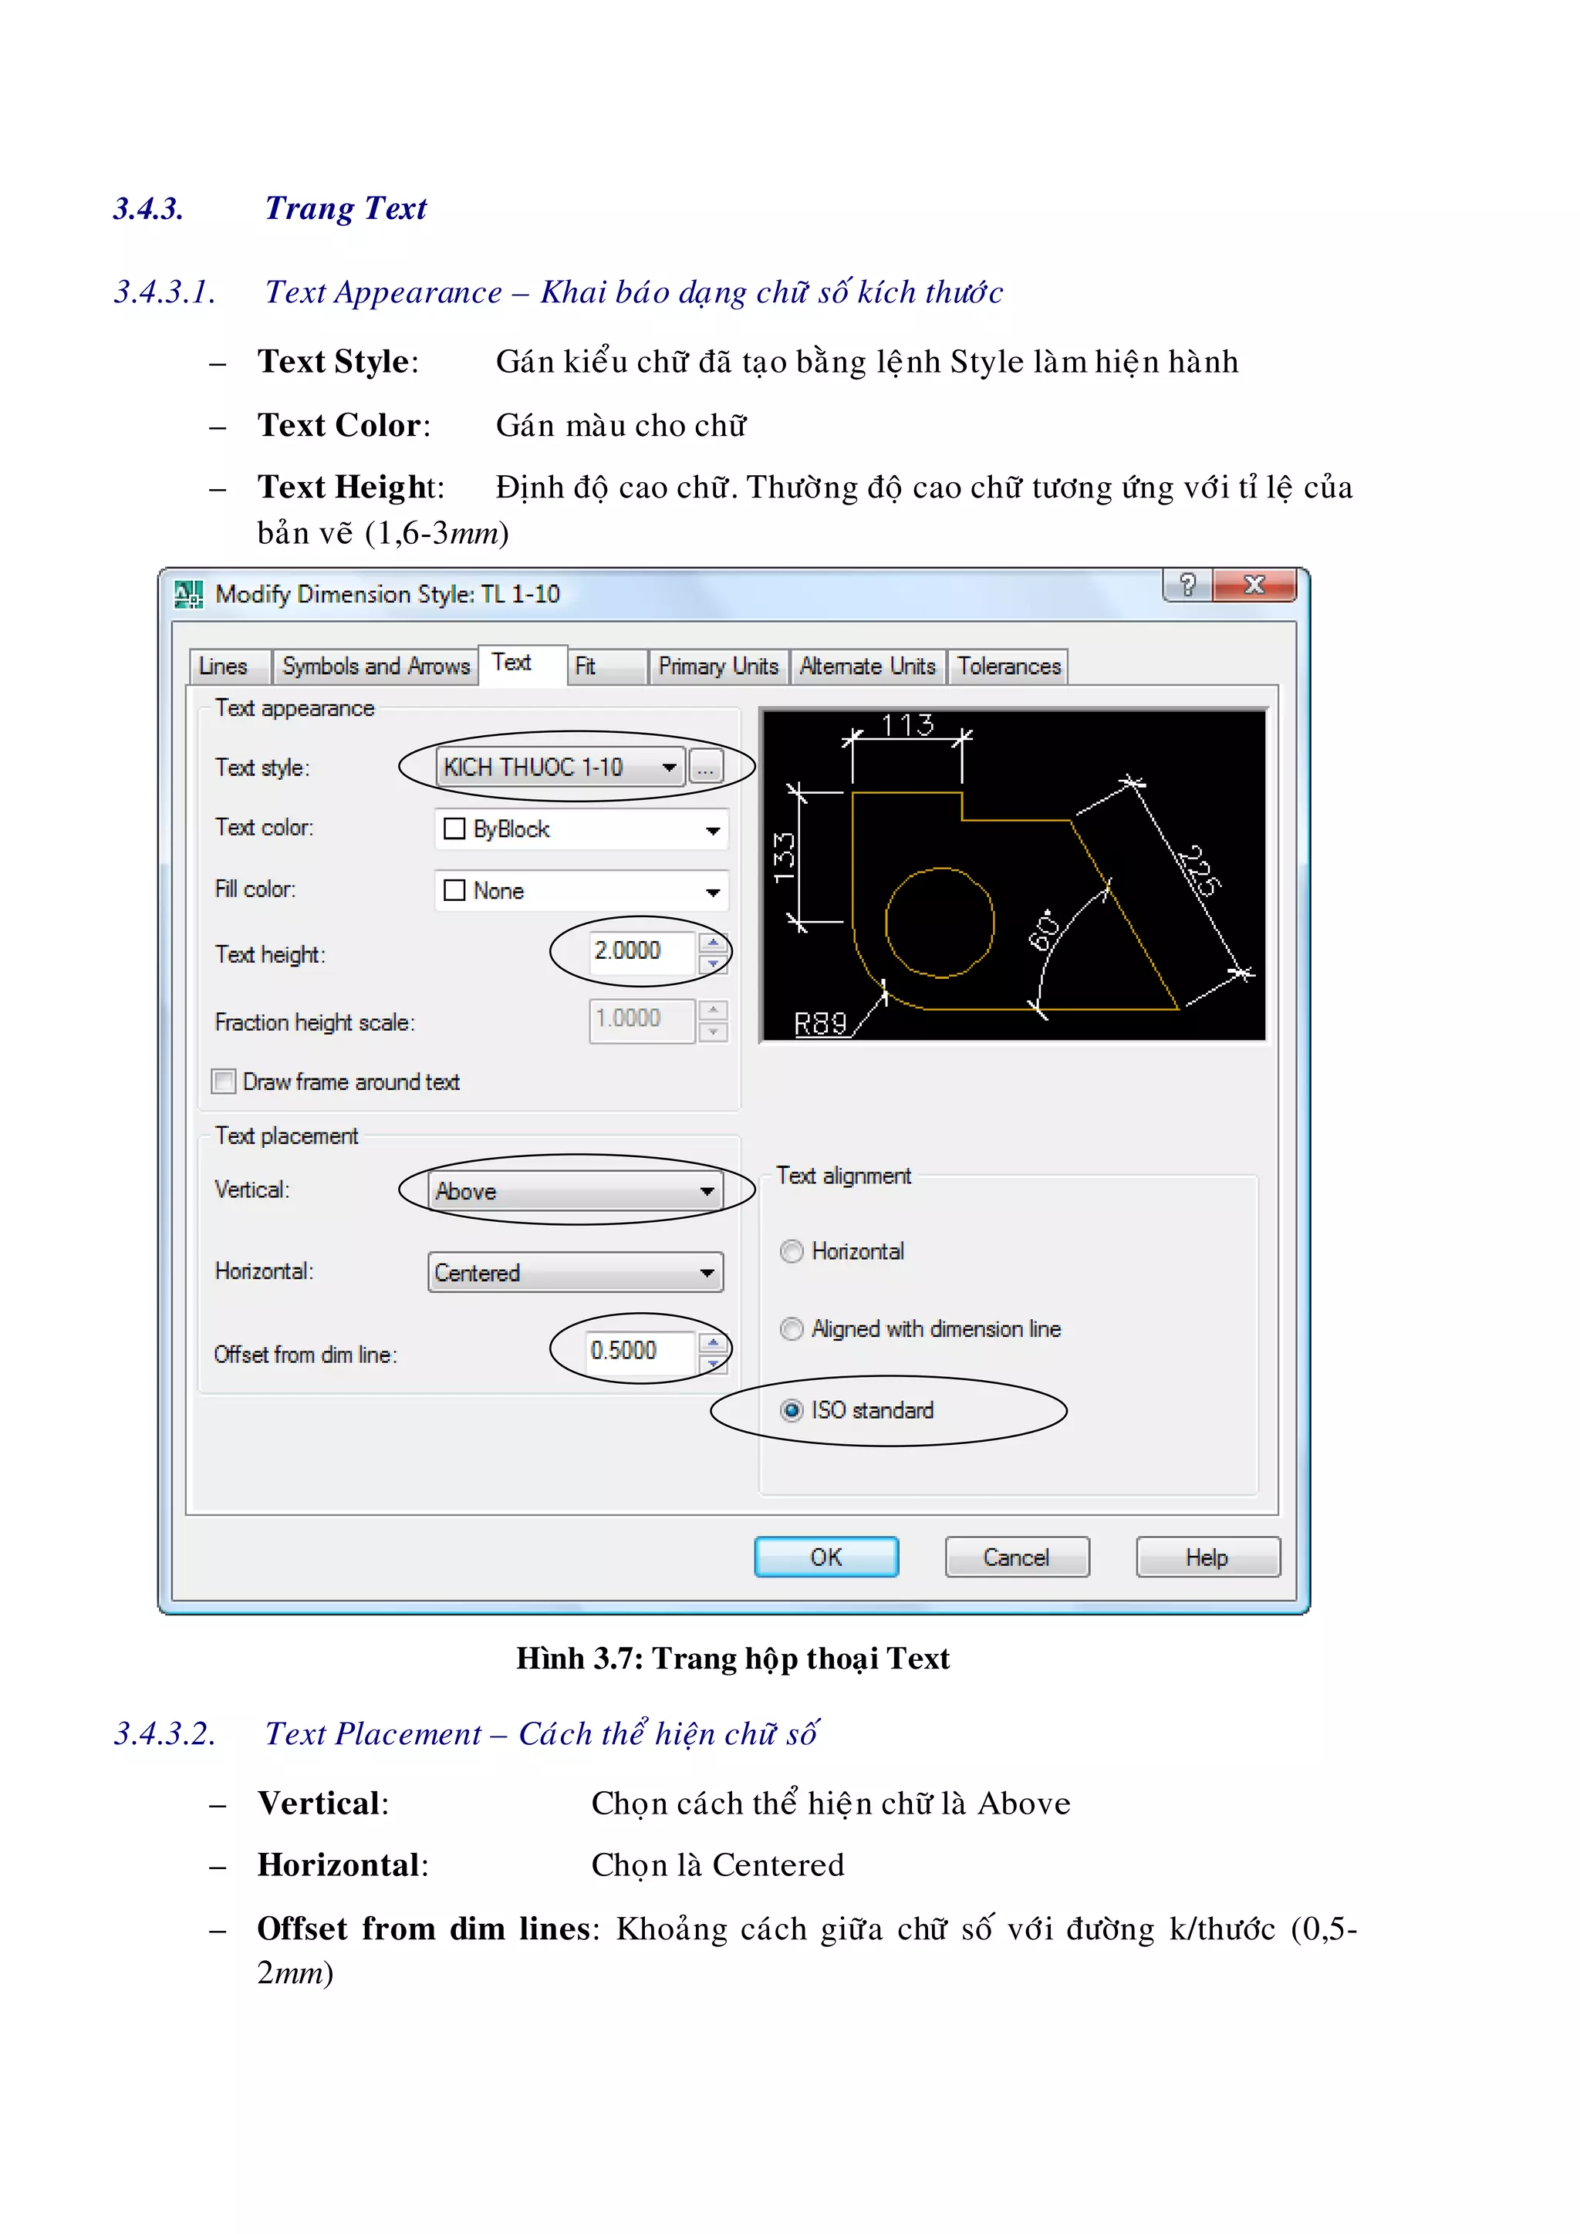Decrease Fraction height scale with down arrow
The height and width of the screenshot is (2234, 1580).
click(x=713, y=1031)
